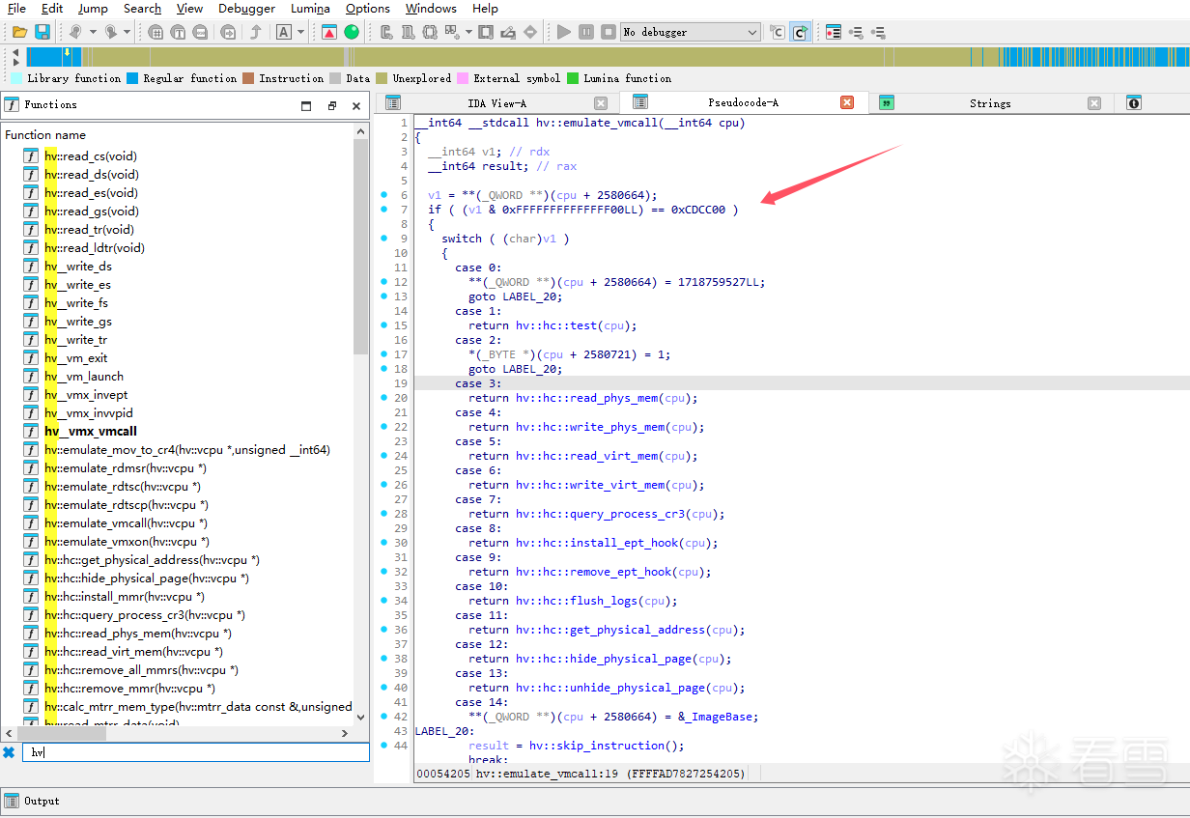Click the function filter input box
The height and width of the screenshot is (818, 1190).
[193, 752]
